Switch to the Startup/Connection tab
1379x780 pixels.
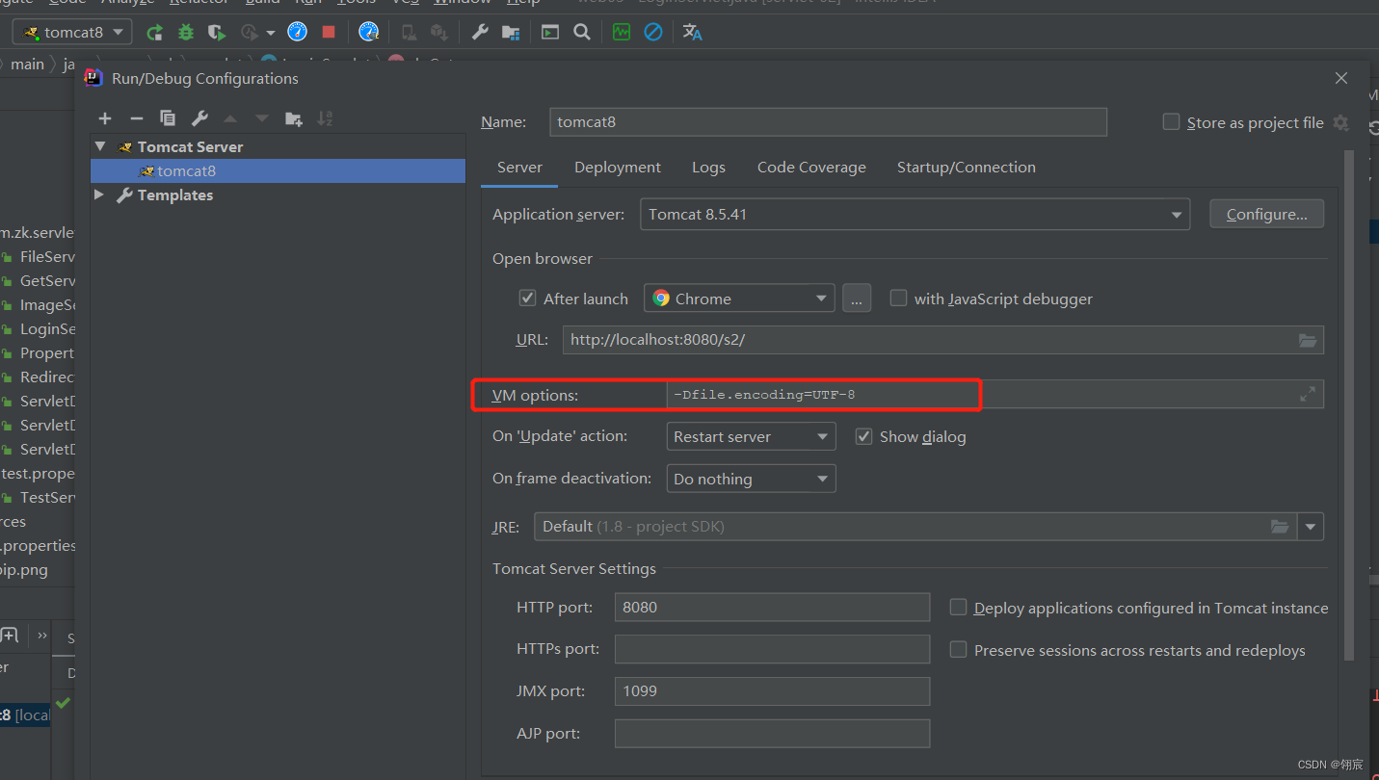coord(967,167)
